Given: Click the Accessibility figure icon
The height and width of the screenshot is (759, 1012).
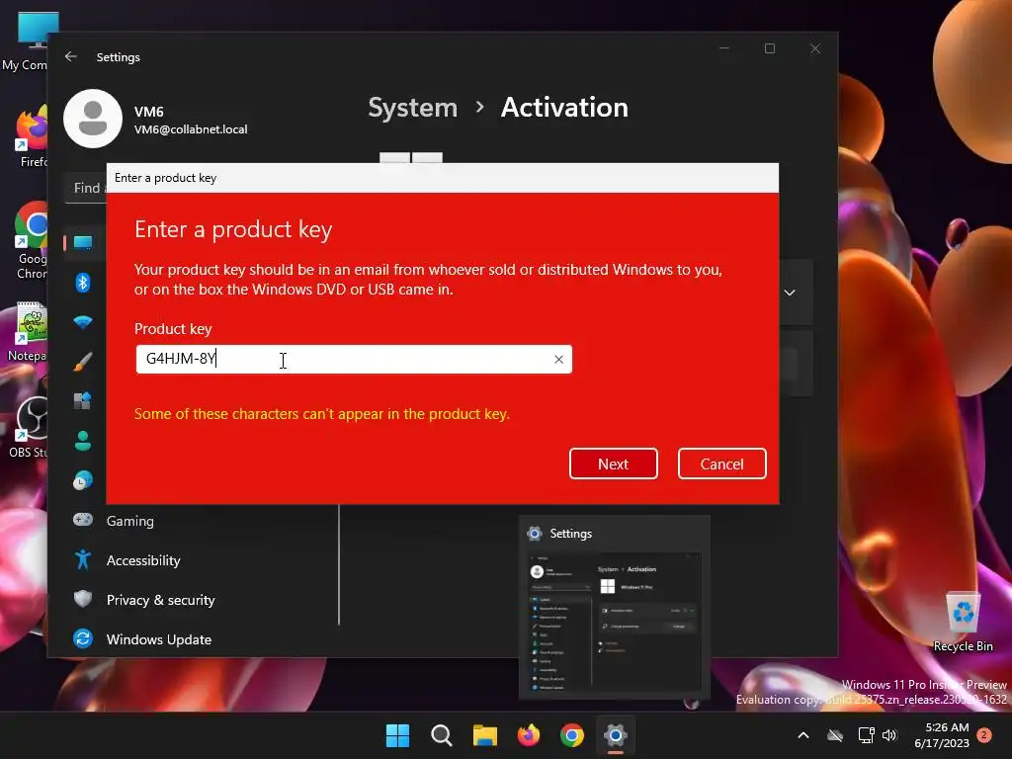Looking at the screenshot, I should 83,559.
